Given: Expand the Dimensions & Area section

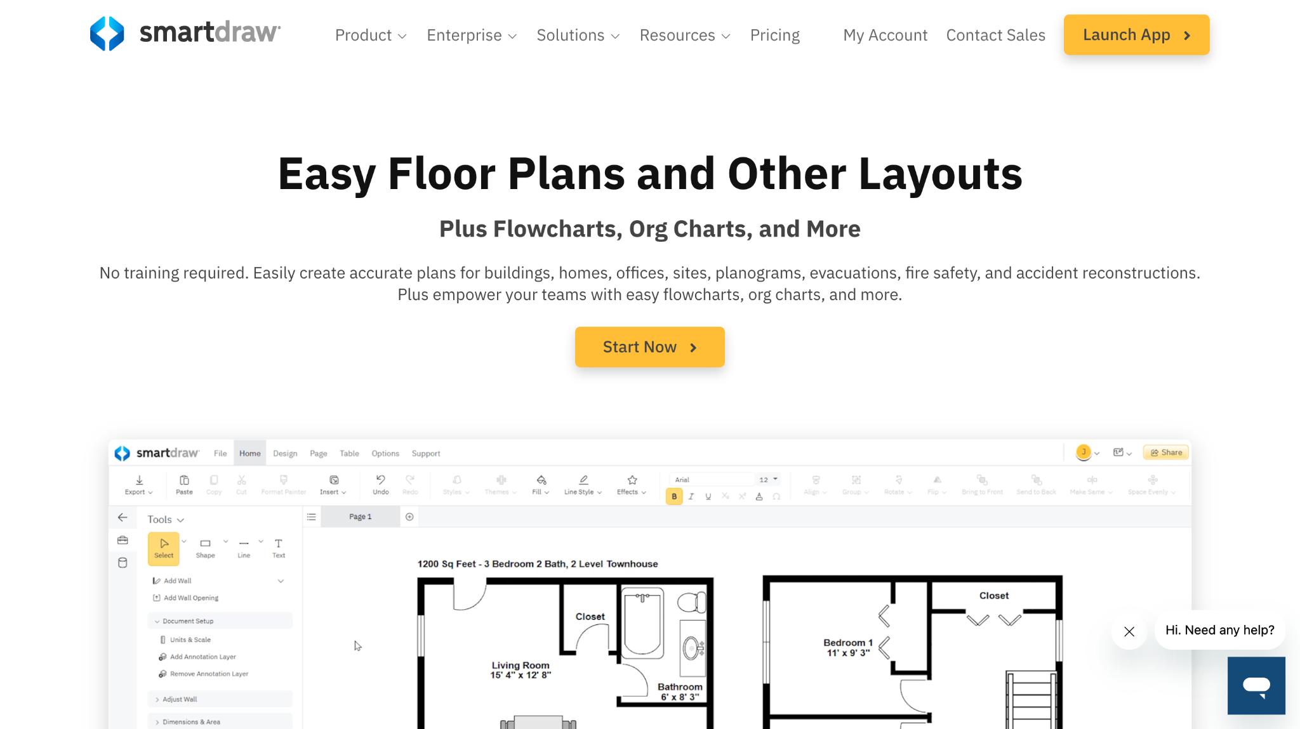Looking at the screenshot, I should (190, 721).
